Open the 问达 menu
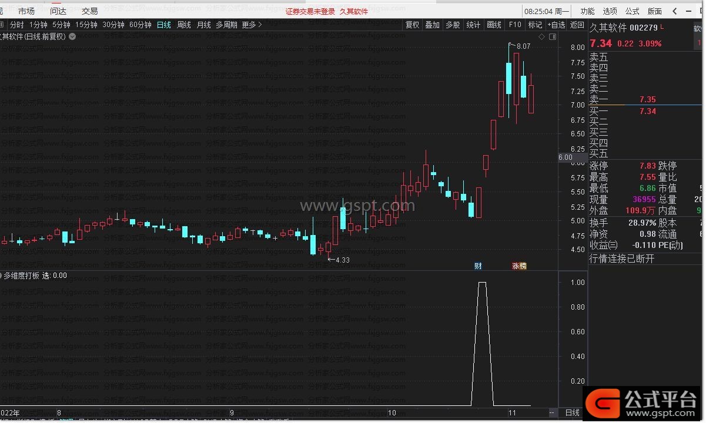Image resolution: width=706 pixels, height=423 pixels. pyautogui.click(x=58, y=11)
